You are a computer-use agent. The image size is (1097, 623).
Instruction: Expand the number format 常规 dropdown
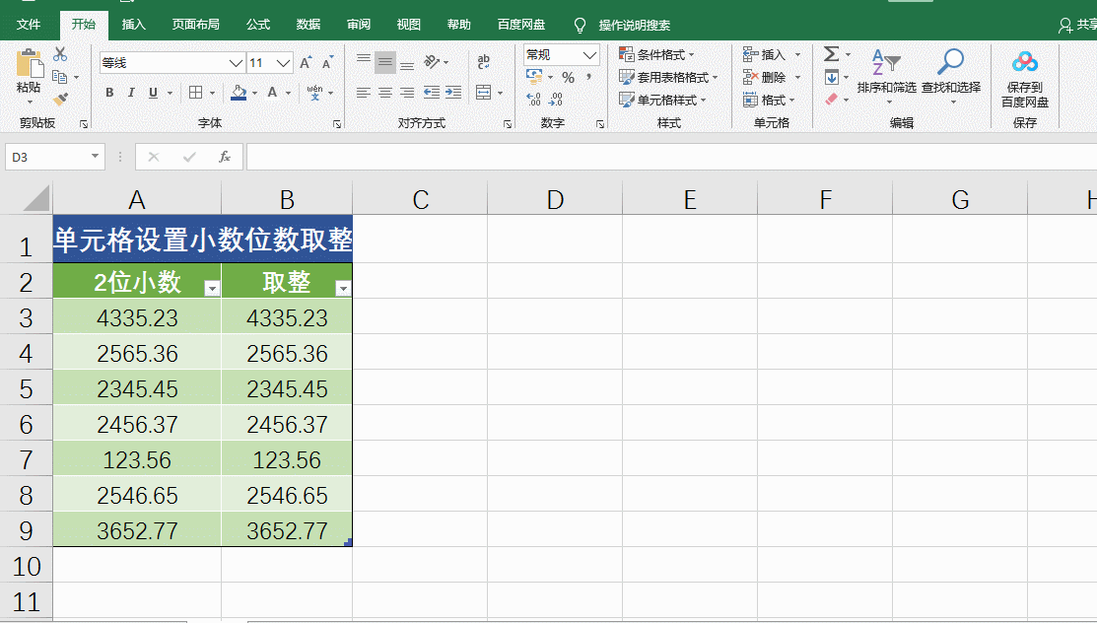tap(589, 55)
